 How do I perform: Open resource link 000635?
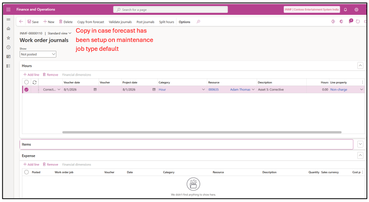point(213,90)
